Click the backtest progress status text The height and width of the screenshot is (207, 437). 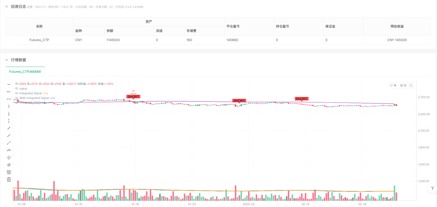pyautogui.click(x=85, y=7)
